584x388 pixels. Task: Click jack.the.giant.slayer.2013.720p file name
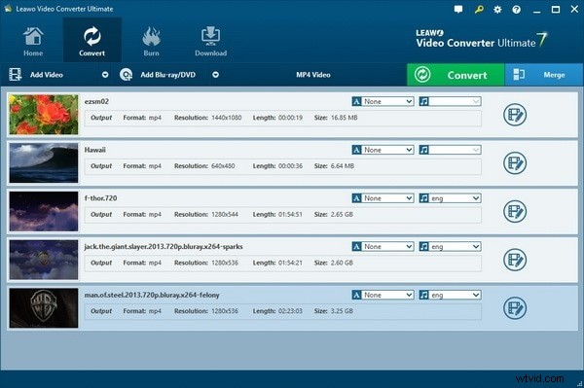tap(164, 247)
